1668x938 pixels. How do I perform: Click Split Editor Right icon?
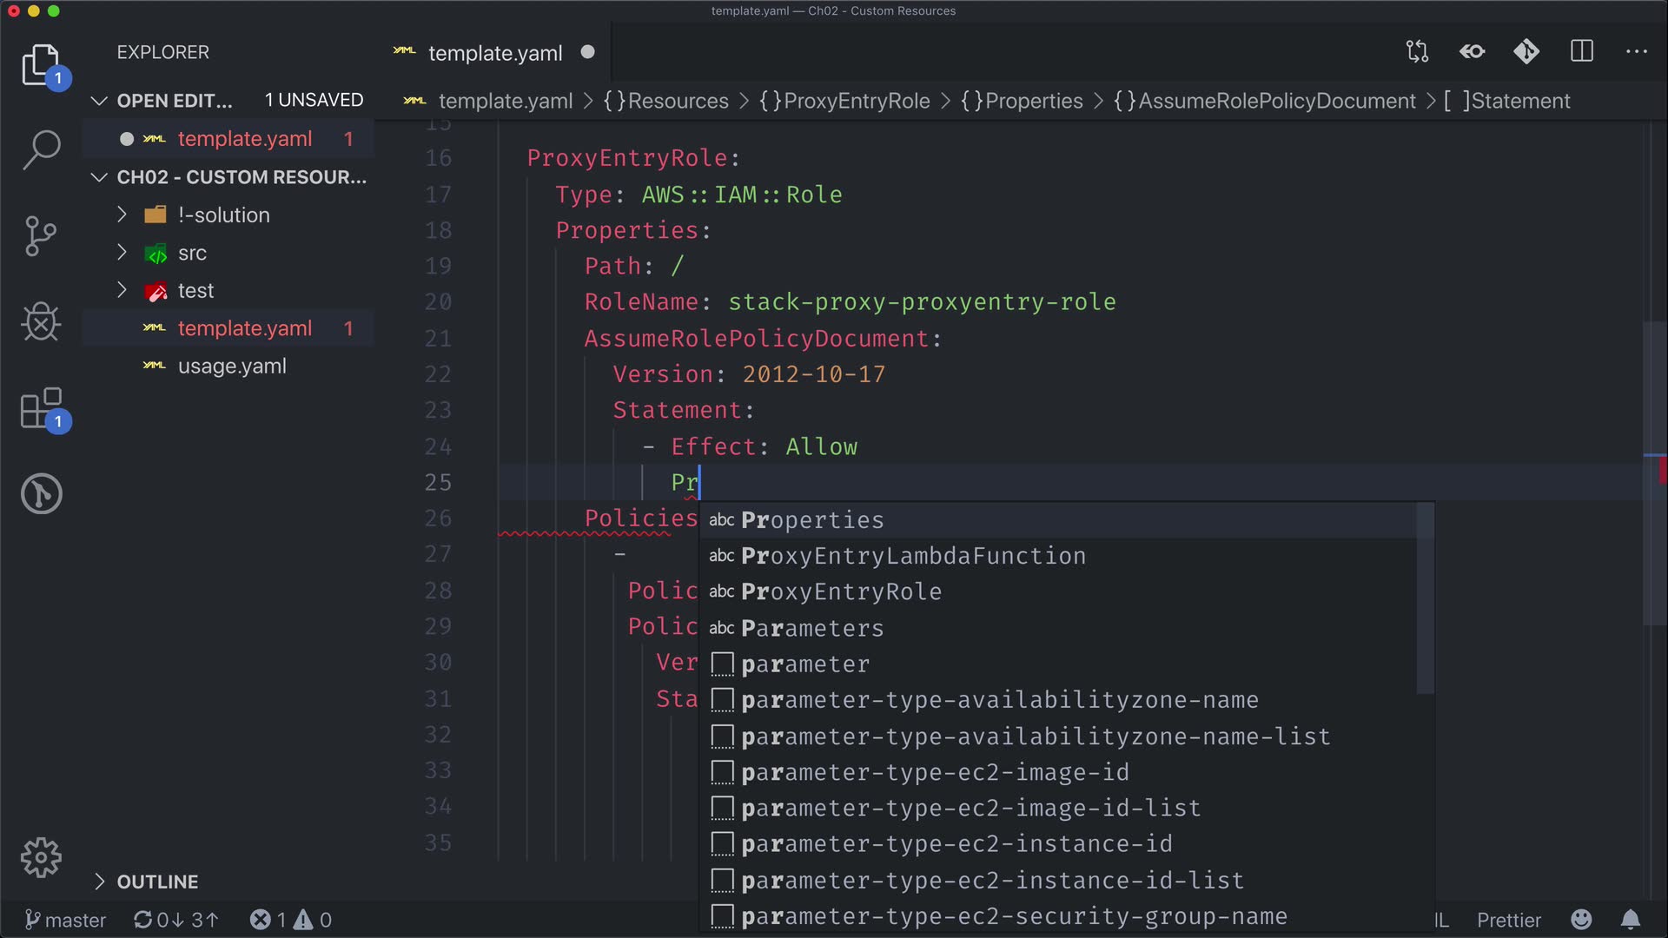tap(1582, 52)
